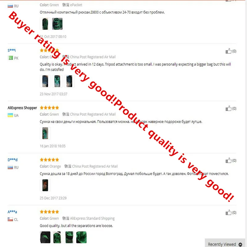
Task: Like the S***i review with thumbs-up
Action: point(228,51)
